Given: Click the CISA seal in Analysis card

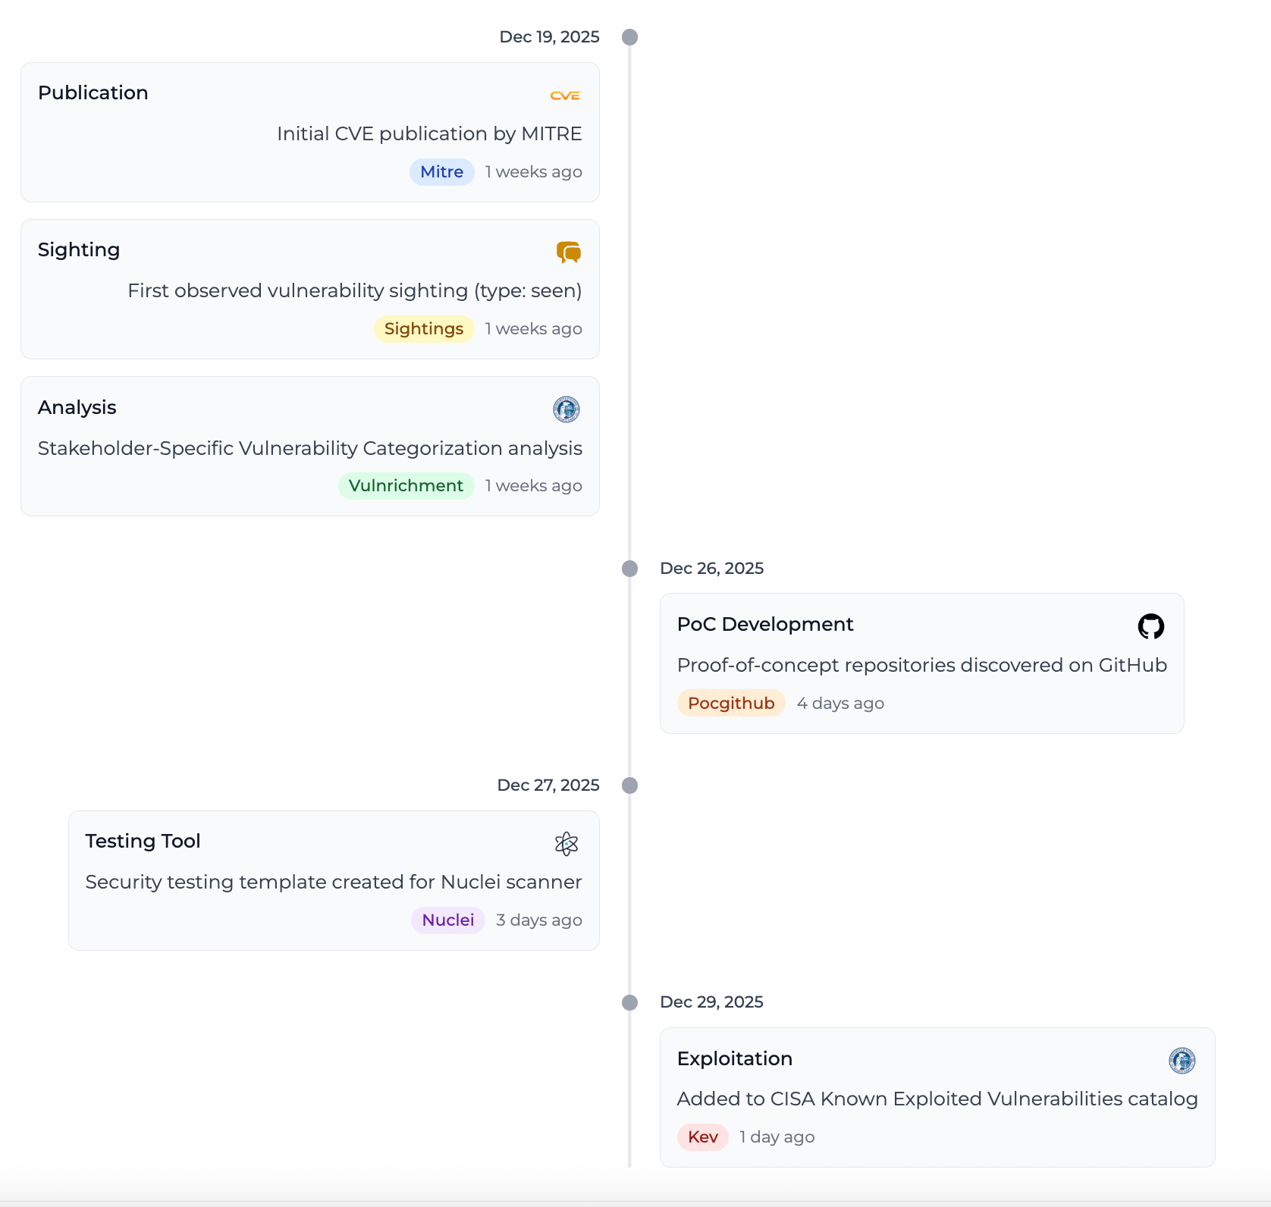Looking at the screenshot, I should [x=566, y=409].
